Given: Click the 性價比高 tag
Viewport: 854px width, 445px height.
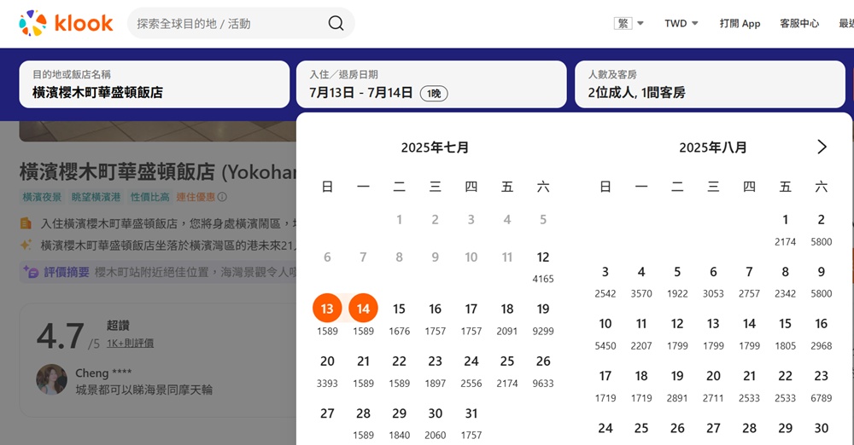Looking at the screenshot, I should pyautogui.click(x=149, y=197).
